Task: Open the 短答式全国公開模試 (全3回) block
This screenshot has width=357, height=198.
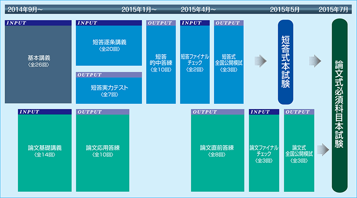Action: [x=229, y=64]
